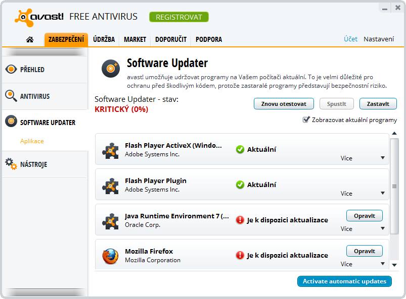
Task: Go to the Podpora tab
Action: click(x=209, y=39)
